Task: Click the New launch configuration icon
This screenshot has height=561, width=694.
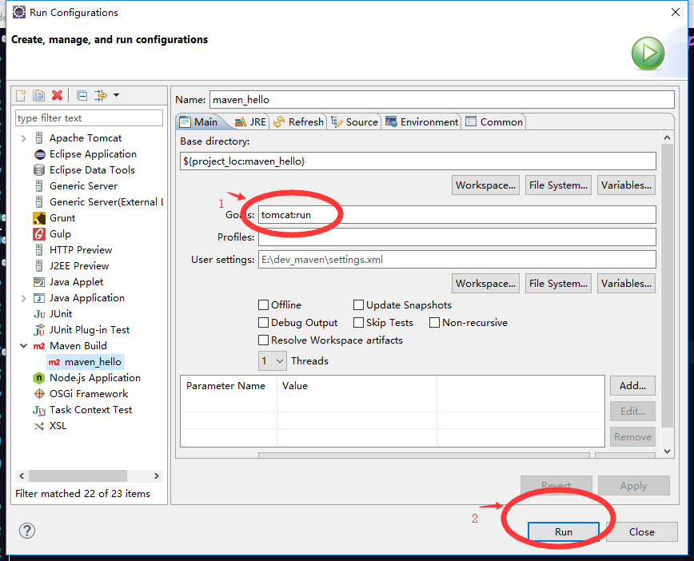Action: 22,96
